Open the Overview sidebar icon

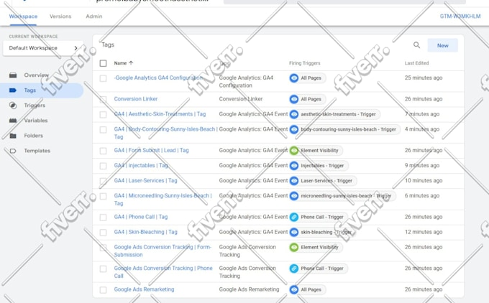13,75
